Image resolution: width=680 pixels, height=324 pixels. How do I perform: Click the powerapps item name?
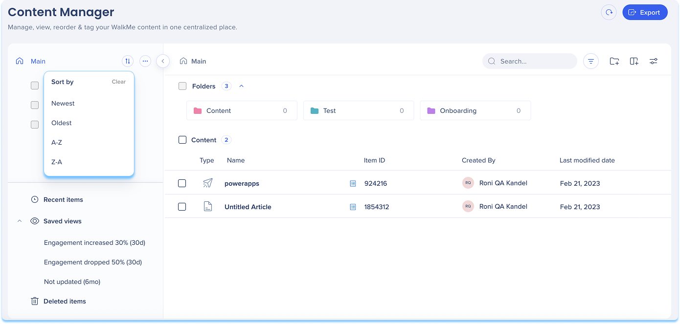tap(242, 183)
